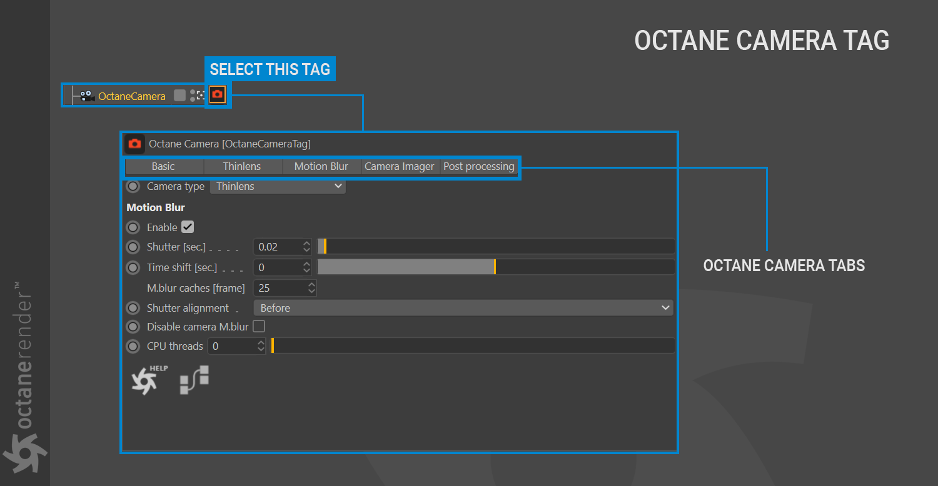Viewport: 938px width, 486px height.
Task: Toggle the visibility dots next to OctaneCamera
Action: [193, 96]
